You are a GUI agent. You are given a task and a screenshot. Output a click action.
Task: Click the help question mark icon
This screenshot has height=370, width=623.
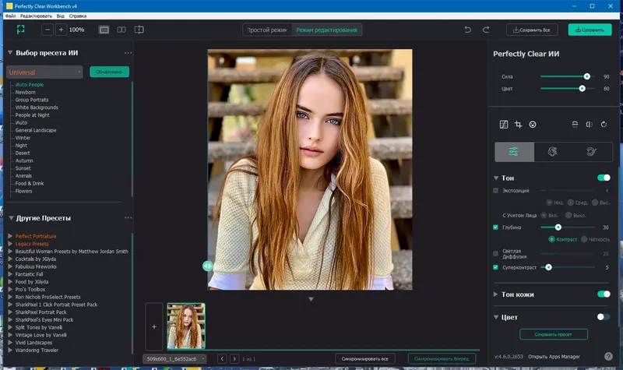coord(607,356)
